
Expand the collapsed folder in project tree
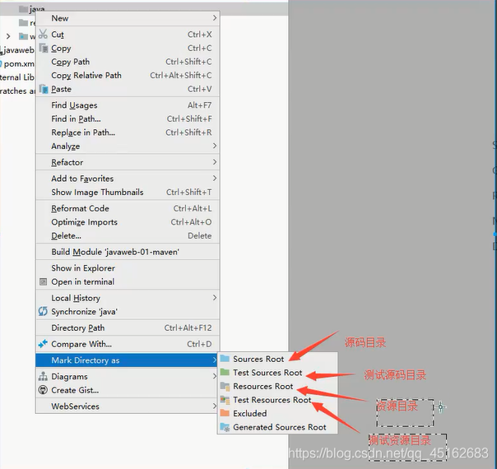(8, 36)
